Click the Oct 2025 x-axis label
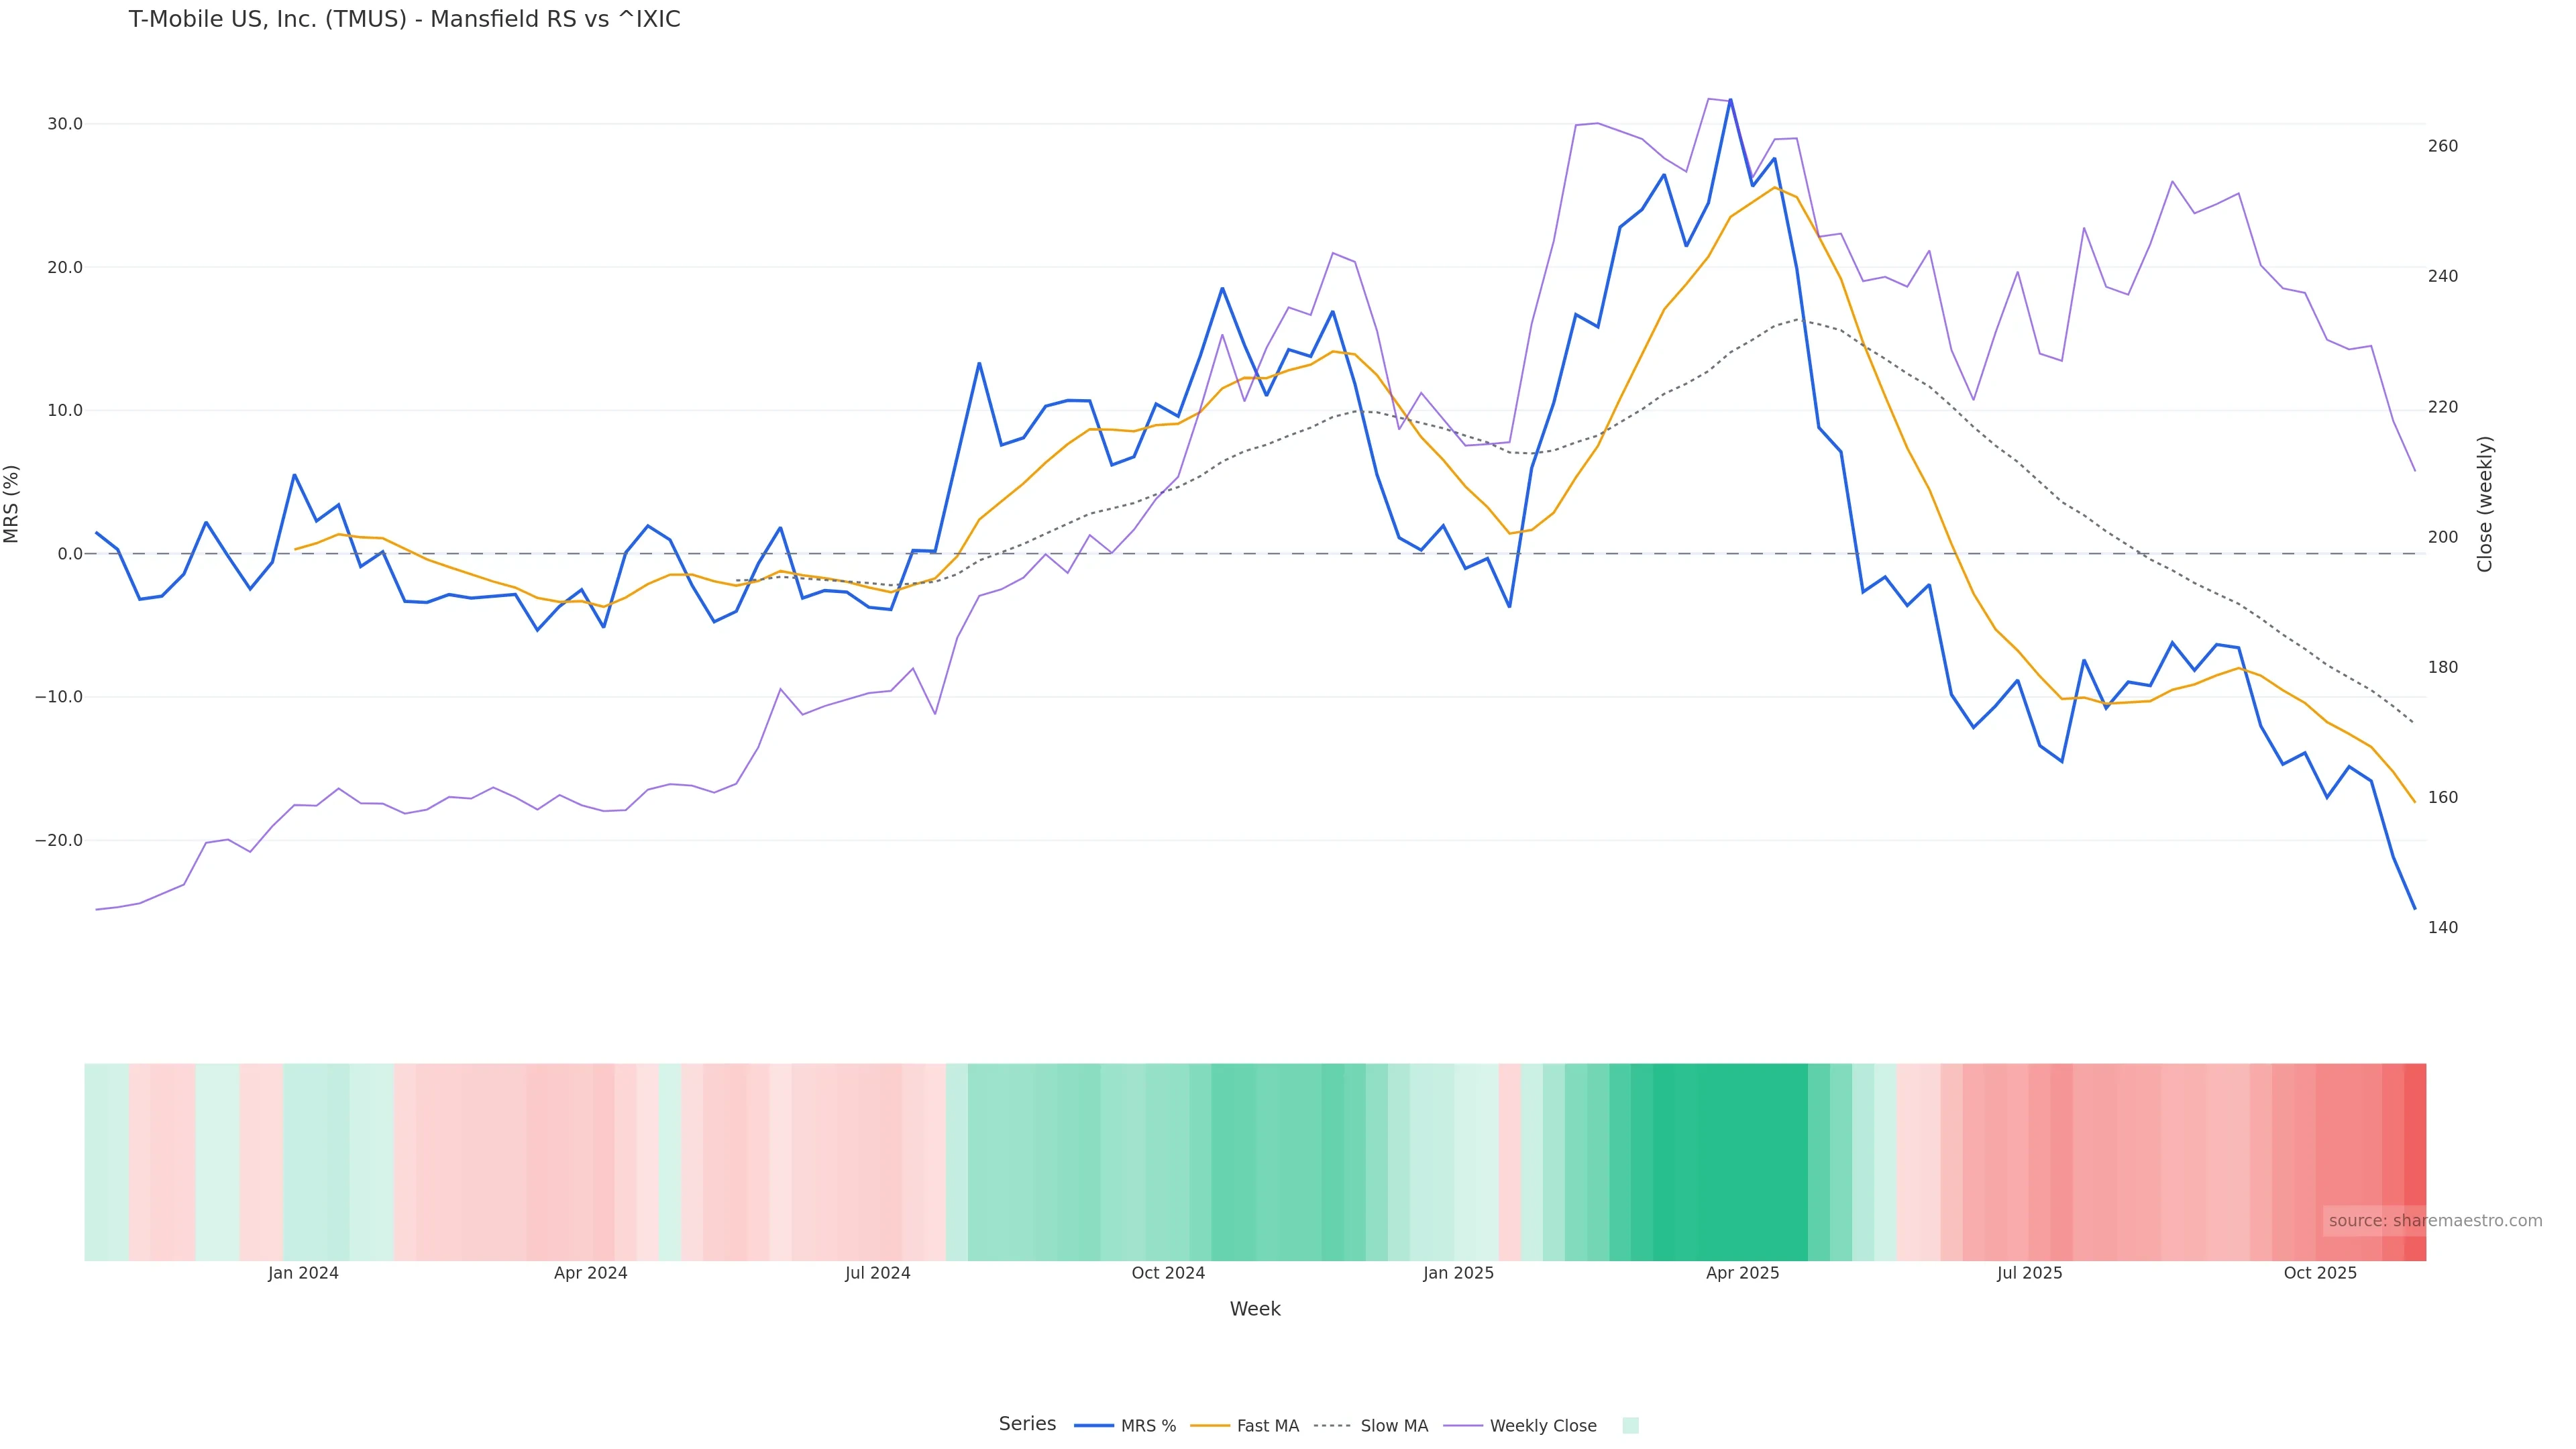 click(2320, 1273)
